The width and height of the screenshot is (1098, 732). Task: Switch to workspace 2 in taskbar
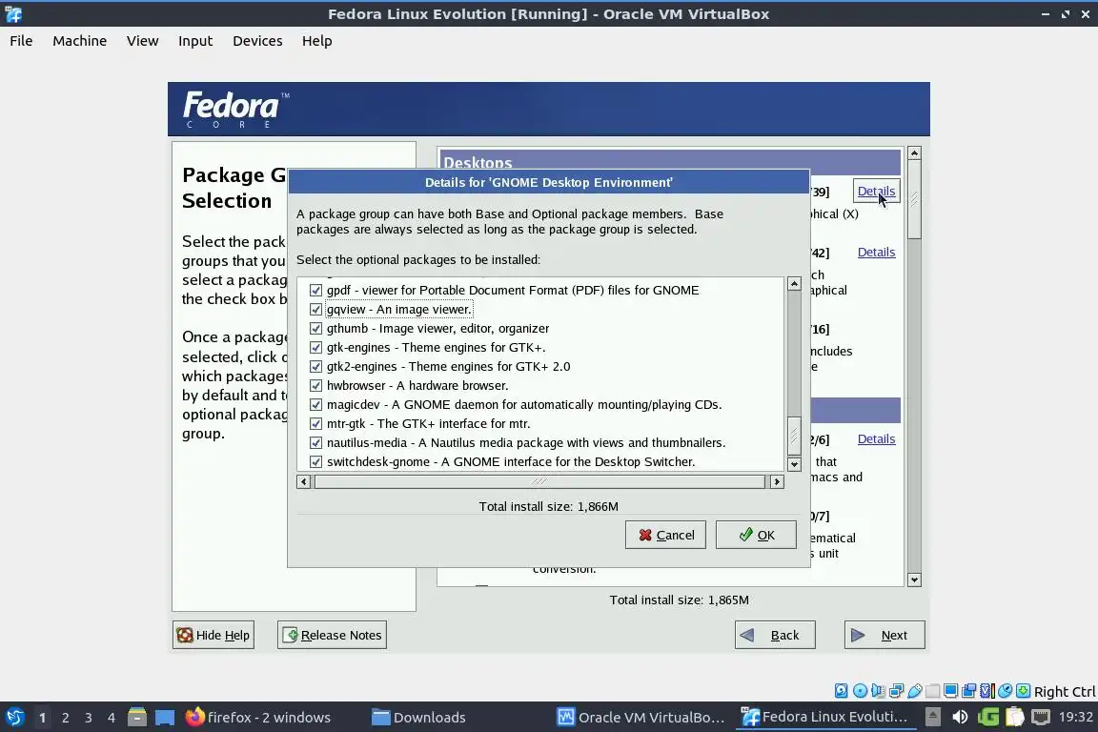click(65, 718)
